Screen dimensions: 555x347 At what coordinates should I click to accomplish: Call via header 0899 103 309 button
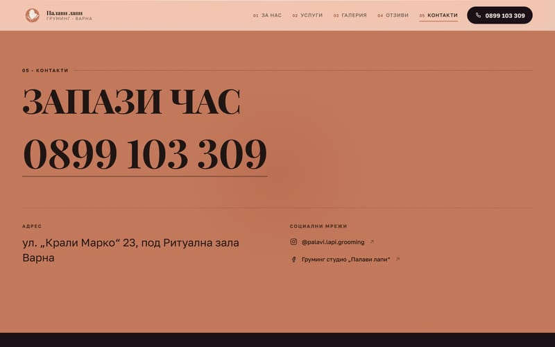coord(499,15)
